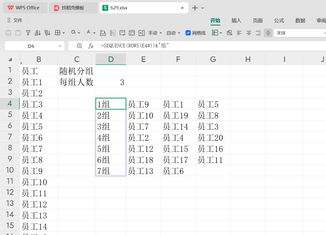This screenshot has width=326, height=235.
Task: Select the 629.xlsx document tab
Action: pos(144,8)
